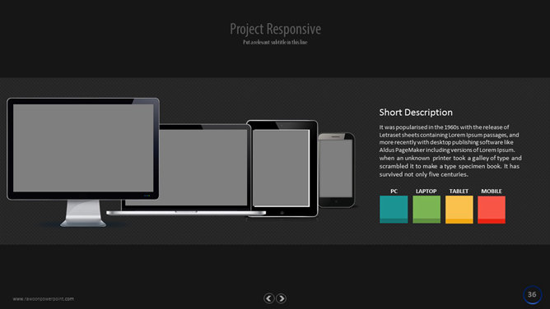550x309 pixels.
Task: Pick the teal PC color swatch
Action: pos(394,210)
